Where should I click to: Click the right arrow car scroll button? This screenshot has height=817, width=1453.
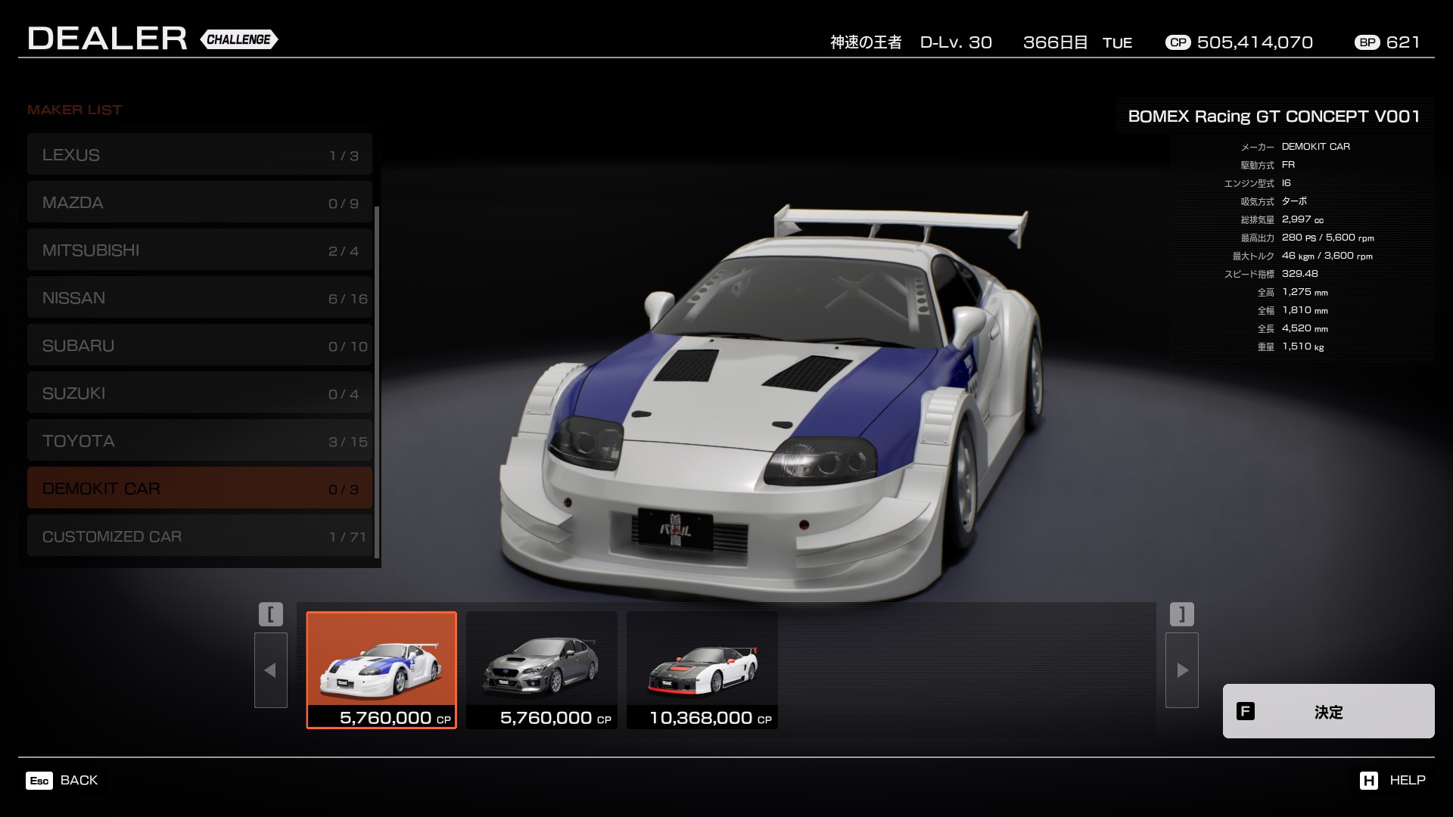tap(1181, 670)
